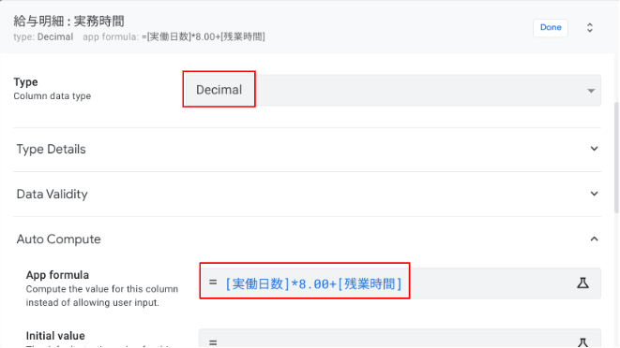Expand the Type Details section chevron
Image resolution: width=620 pixels, height=348 pixels.
click(x=594, y=149)
